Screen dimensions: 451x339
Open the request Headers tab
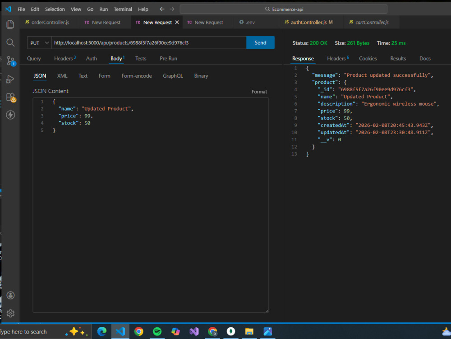click(x=64, y=58)
